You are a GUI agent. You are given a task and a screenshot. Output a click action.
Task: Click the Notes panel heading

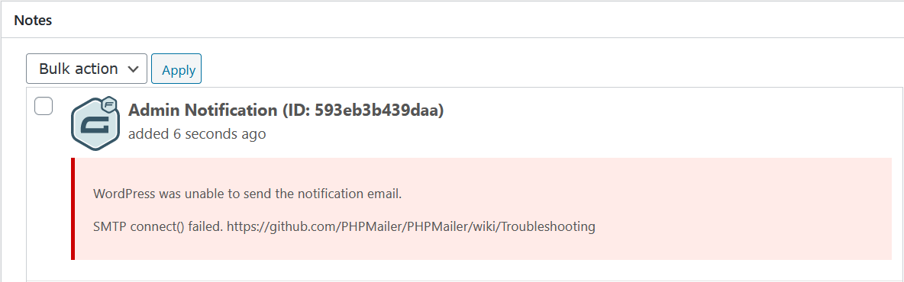pos(33,21)
